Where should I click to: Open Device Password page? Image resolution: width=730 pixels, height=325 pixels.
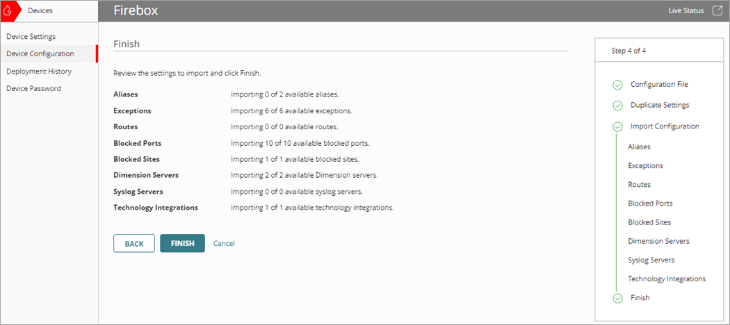point(33,88)
